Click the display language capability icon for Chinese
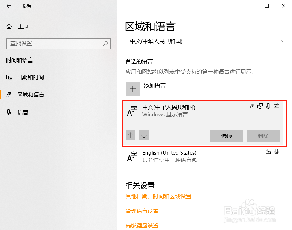Image resolution: width=292 pixels, height=230 pixels. (251, 106)
